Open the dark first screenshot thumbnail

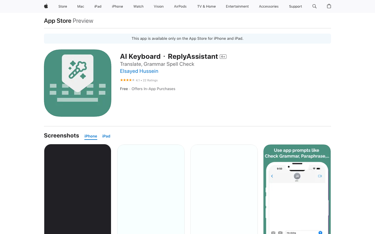78,189
